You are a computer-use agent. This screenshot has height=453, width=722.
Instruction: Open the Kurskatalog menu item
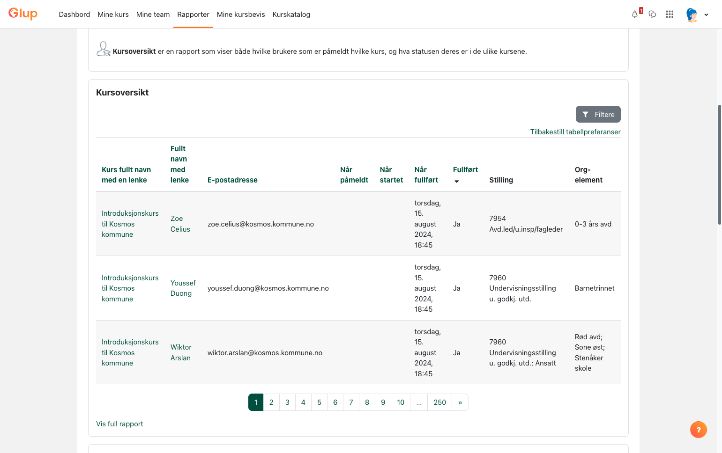point(291,15)
